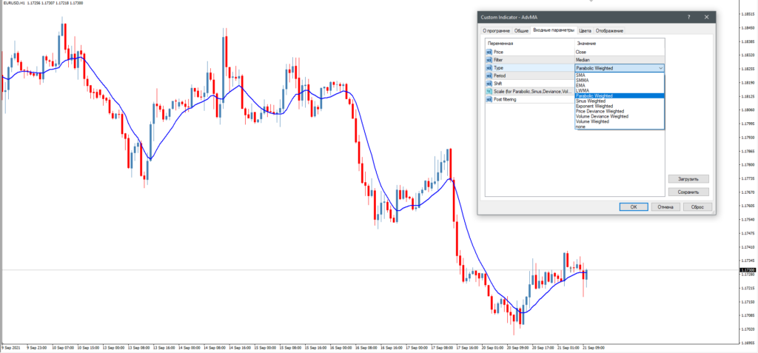
Task: Go to the О программе tab
Action: pyautogui.click(x=495, y=30)
